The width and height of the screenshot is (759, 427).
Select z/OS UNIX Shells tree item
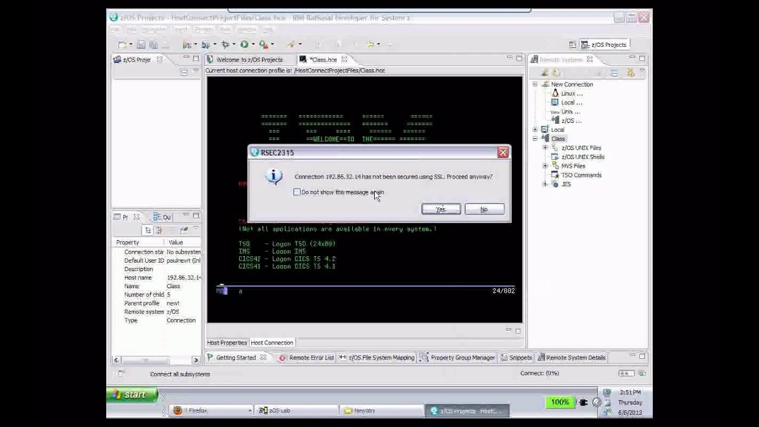pos(578,157)
